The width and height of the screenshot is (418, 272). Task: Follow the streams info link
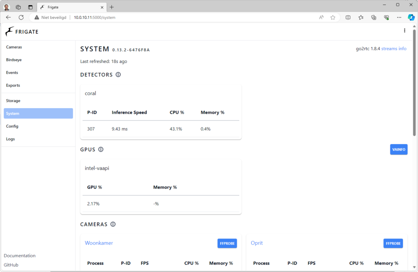[394, 49]
